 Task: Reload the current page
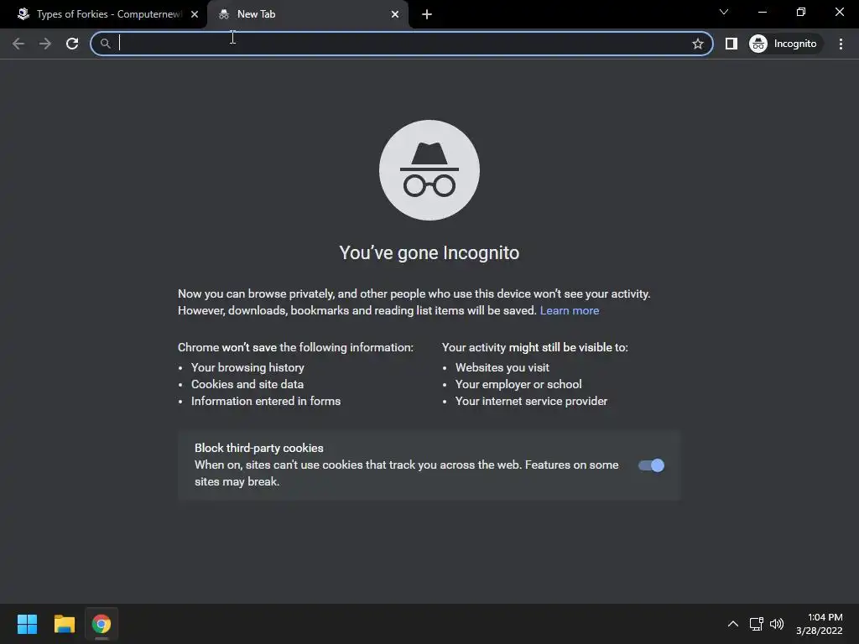point(72,44)
